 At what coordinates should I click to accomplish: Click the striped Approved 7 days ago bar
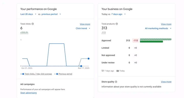156,39
